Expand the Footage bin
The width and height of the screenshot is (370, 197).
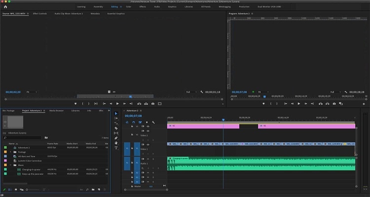(10, 152)
